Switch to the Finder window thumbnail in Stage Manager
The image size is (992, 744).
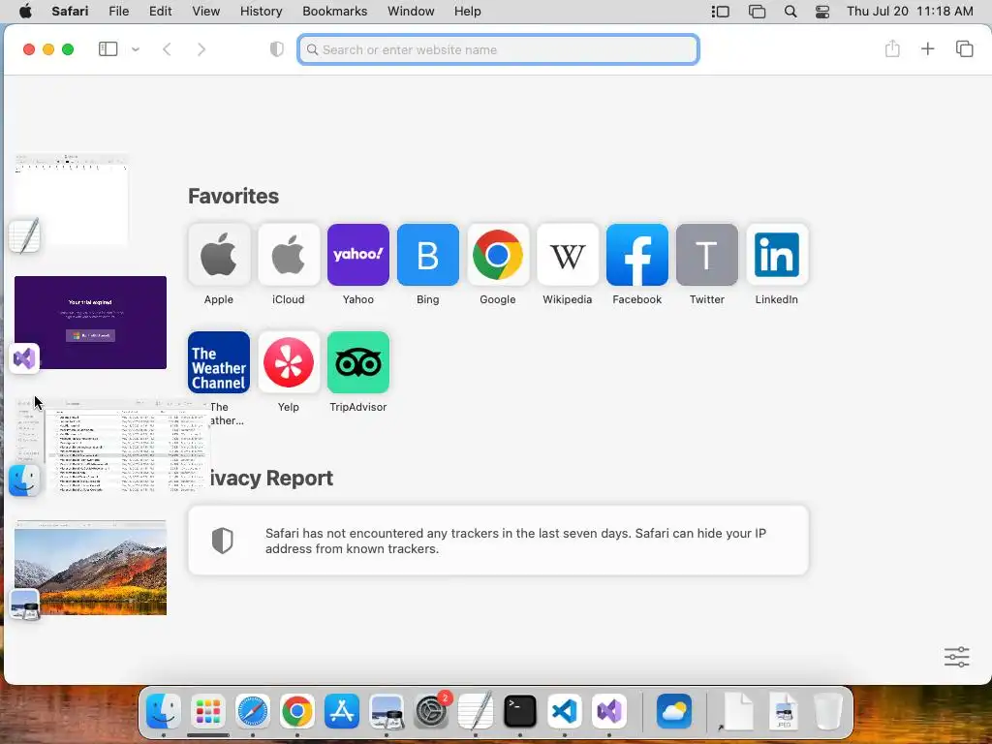click(112, 446)
